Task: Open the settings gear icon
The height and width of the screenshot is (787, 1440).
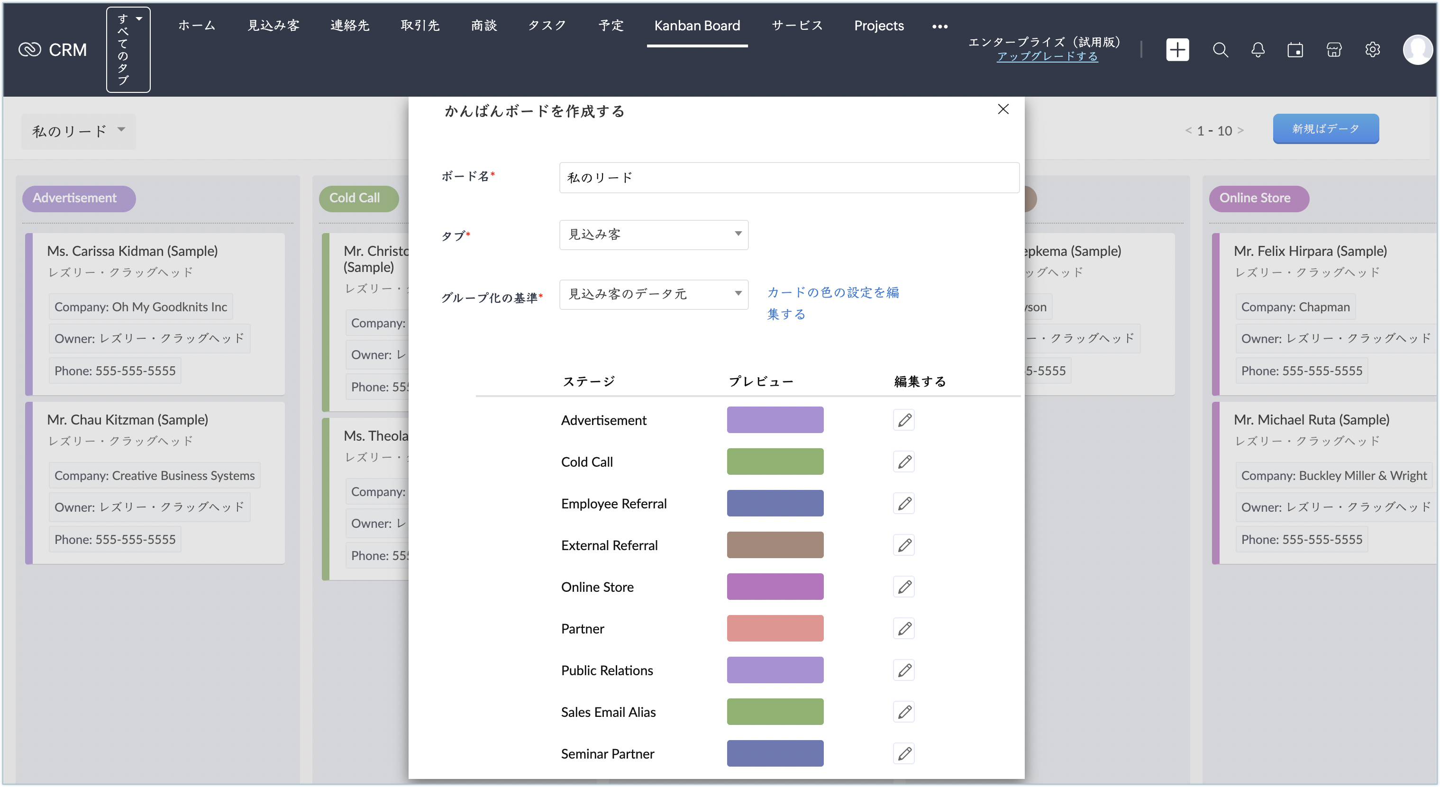Action: click(1372, 50)
